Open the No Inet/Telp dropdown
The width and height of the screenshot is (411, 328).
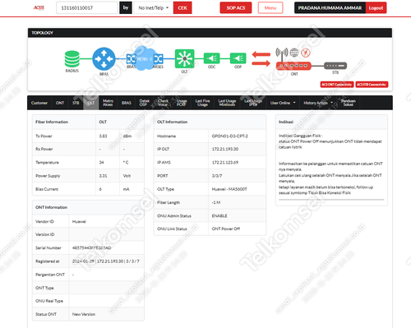pyautogui.click(x=154, y=8)
